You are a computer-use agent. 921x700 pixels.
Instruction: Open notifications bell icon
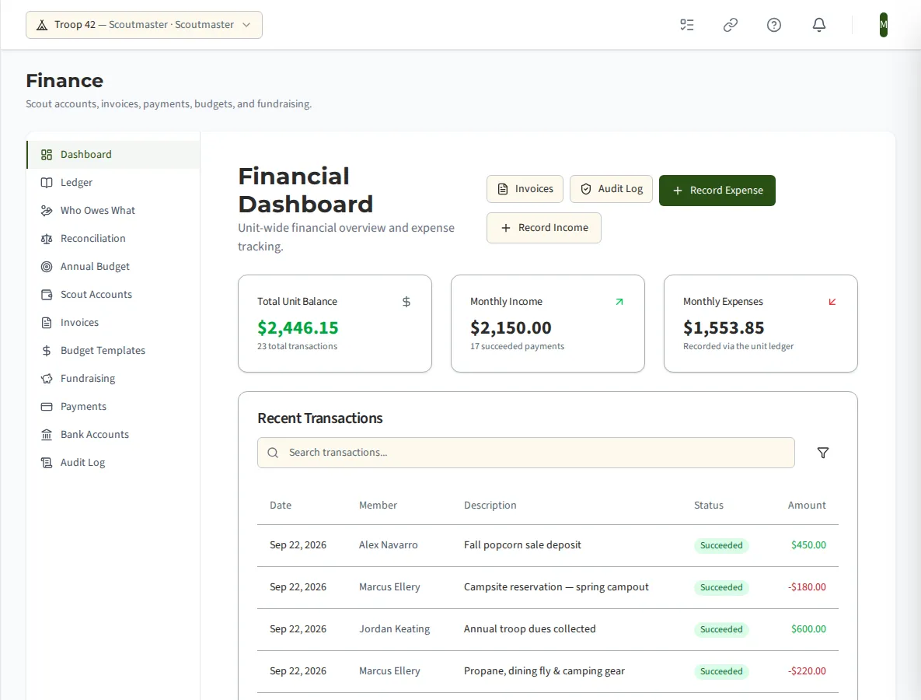[x=819, y=25]
